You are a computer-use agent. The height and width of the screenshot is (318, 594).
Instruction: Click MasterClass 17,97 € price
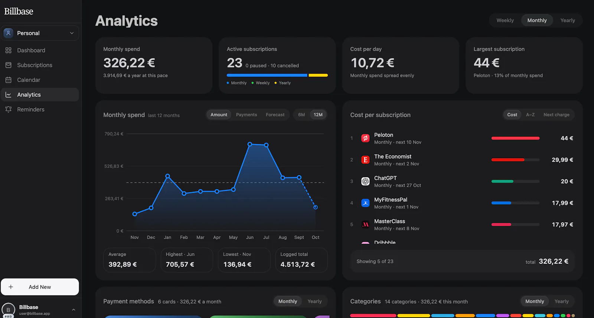pyautogui.click(x=562, y=224)
